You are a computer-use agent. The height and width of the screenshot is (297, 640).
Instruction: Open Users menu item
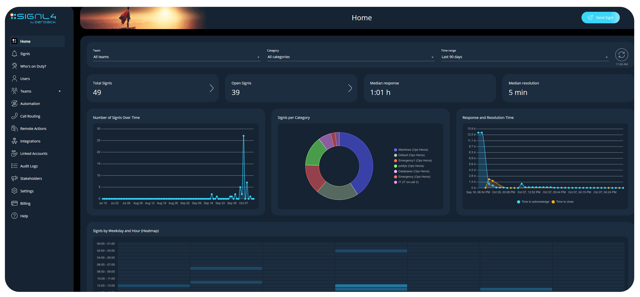click(37, 79)
